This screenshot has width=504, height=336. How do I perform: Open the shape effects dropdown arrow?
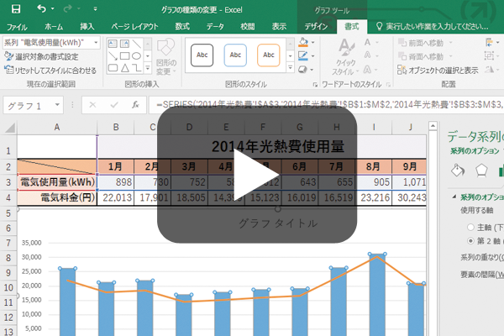pos(312,70)
